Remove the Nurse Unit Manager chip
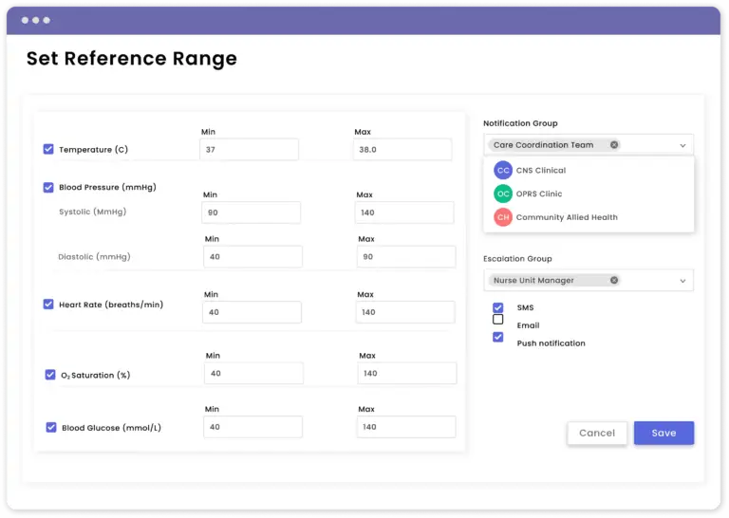 [x=614, y=280]
